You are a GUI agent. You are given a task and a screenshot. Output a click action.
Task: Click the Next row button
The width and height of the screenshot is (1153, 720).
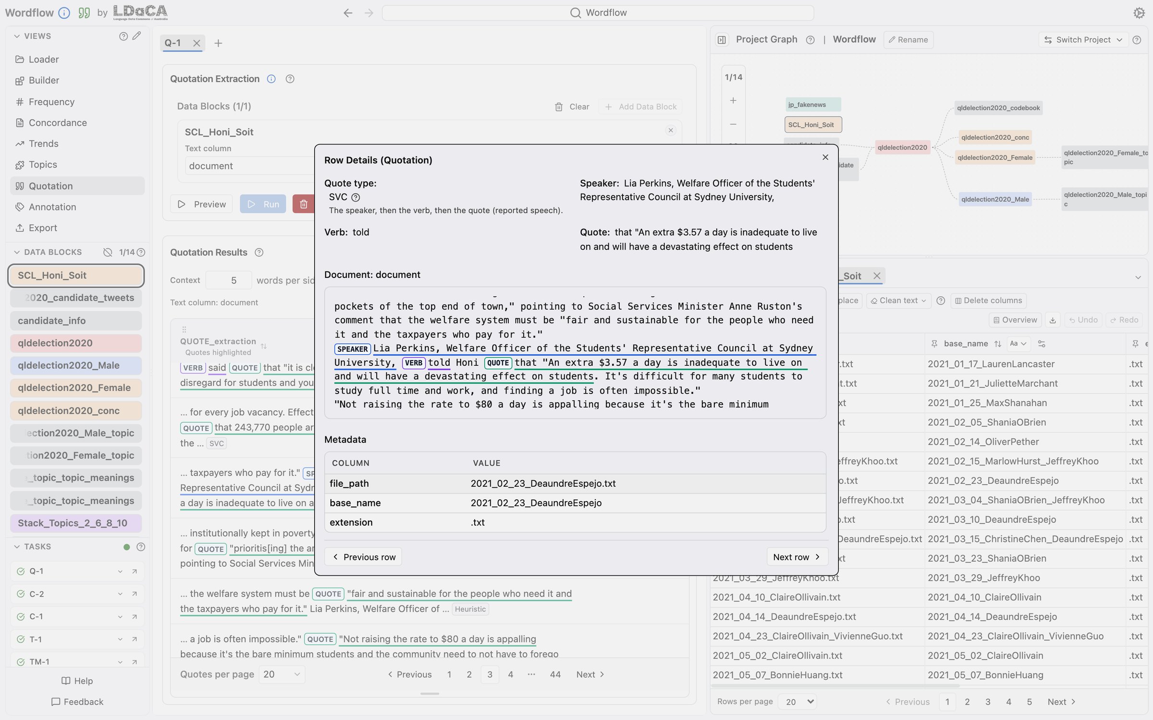(x=797, y=557)
